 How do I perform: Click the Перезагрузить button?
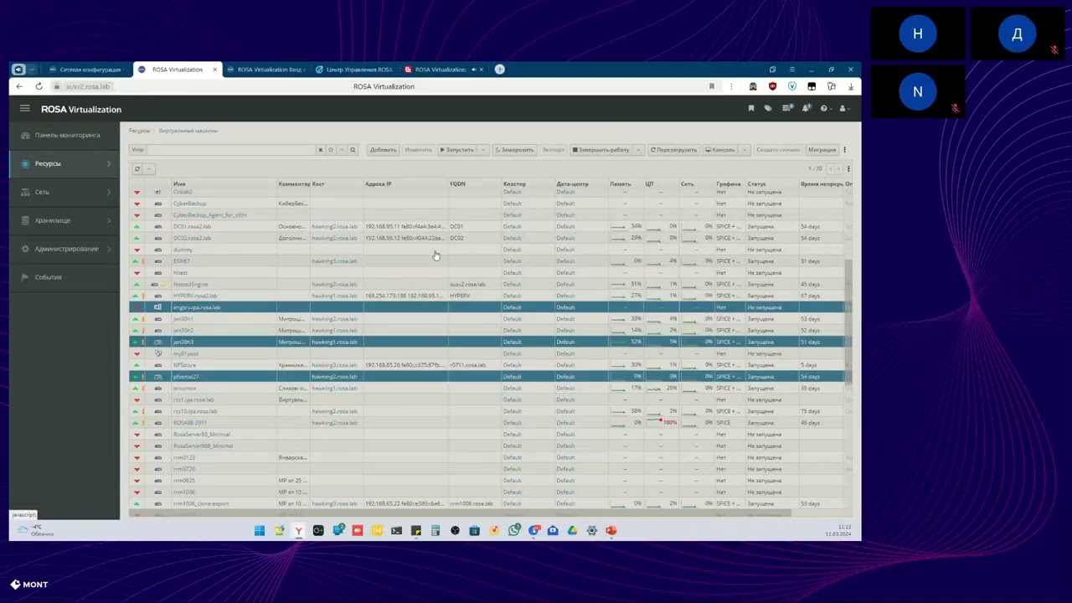pyautogui.click(x=674, y=150)
